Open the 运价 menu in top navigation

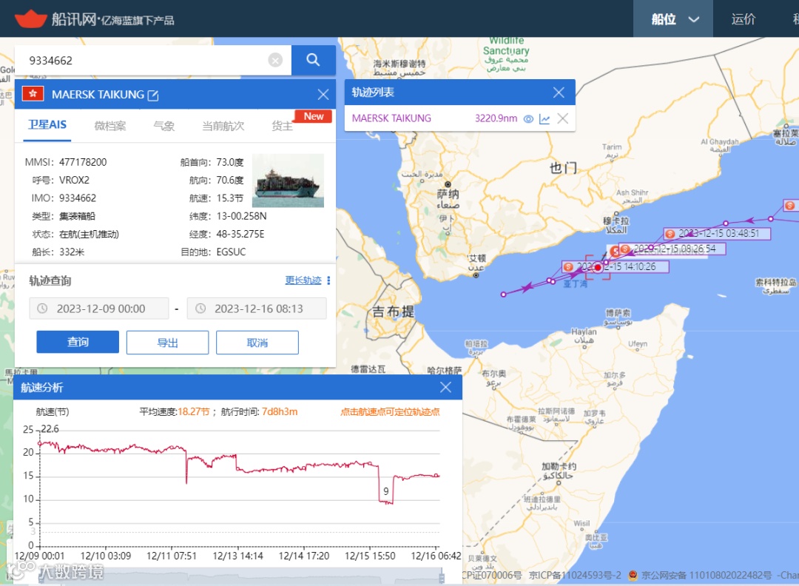744,18
